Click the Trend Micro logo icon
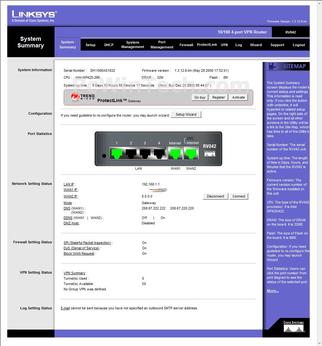Image resolution: width=322 pixels, height=346 pixels. [x=75, y=97]
